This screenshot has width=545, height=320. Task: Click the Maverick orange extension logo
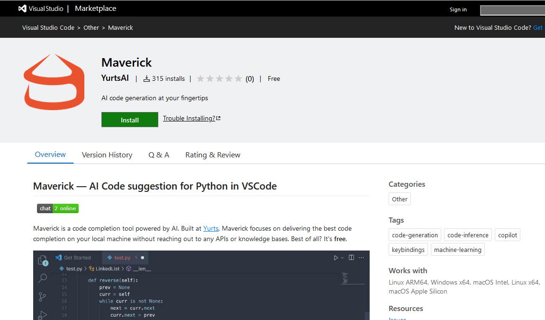pos(54,81)
